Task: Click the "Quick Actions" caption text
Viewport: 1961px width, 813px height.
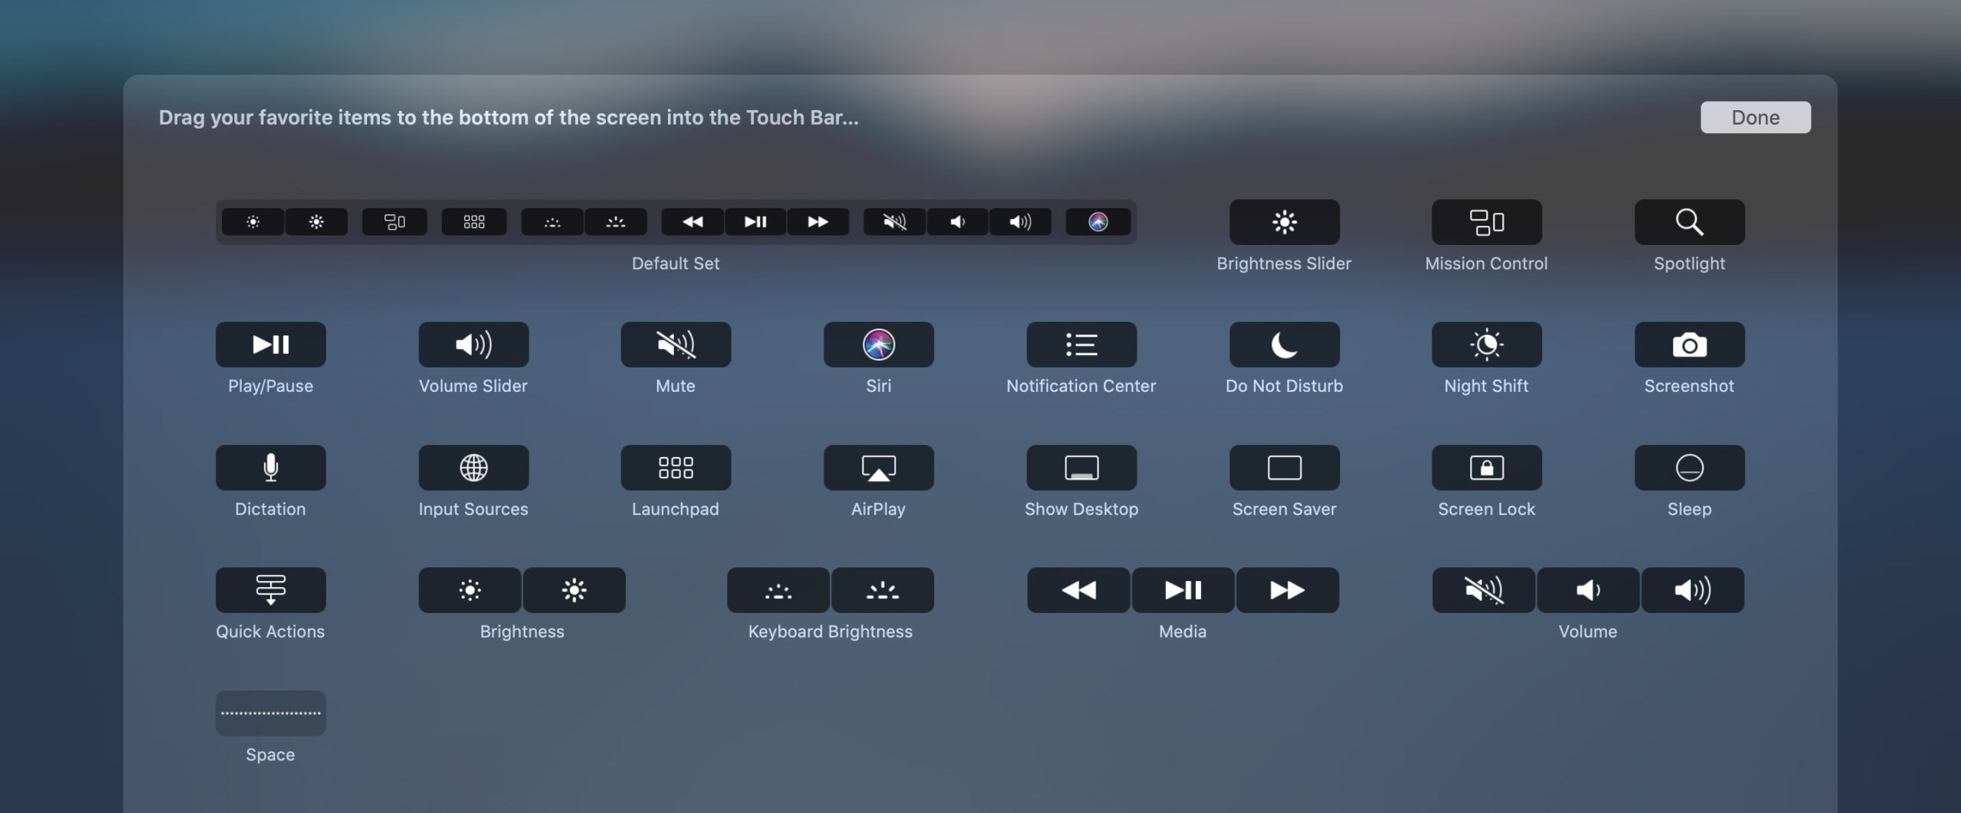Action: click(x=270, y=632)
